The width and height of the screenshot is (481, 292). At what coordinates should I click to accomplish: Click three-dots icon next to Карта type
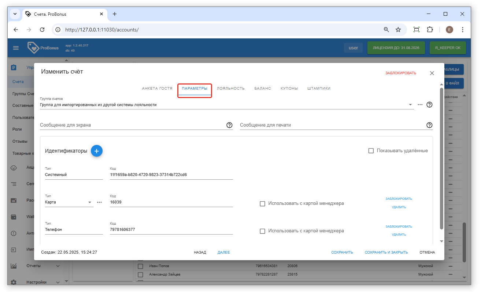tap(99, 202)
